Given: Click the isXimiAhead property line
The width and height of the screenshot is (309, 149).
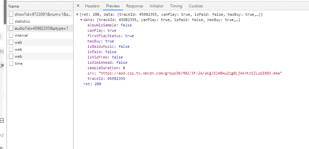Looking at the screenshot, I should click(x=107, y=62).
